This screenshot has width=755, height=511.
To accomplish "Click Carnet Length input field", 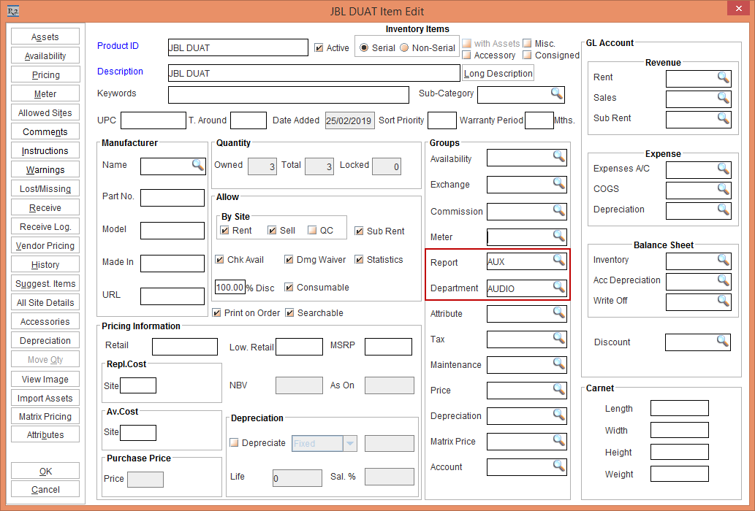I will click(x=680, y=408).
